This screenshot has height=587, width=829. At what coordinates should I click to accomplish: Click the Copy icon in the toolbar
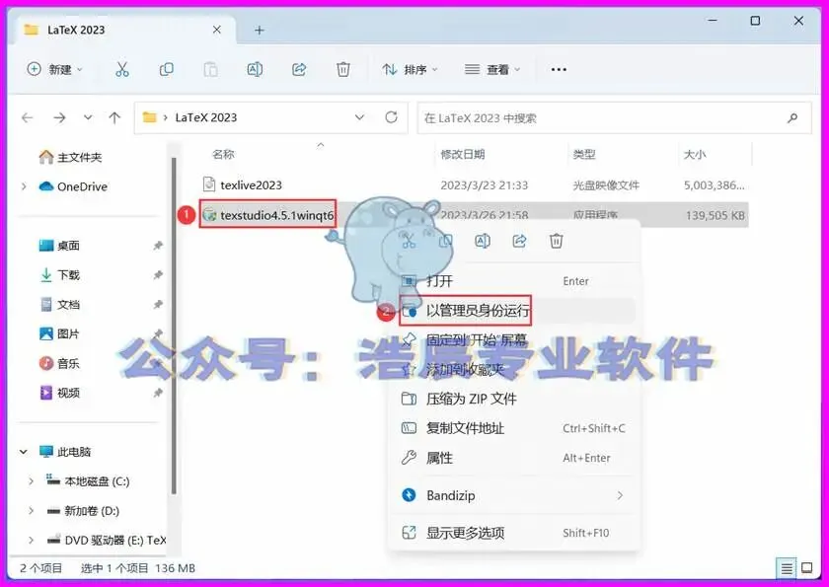(x=166, y=69)
